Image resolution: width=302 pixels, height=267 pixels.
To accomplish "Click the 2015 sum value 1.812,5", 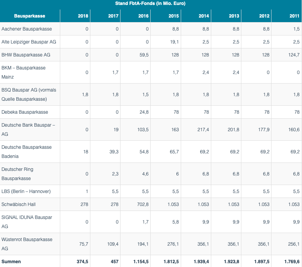I will (171, 262).
